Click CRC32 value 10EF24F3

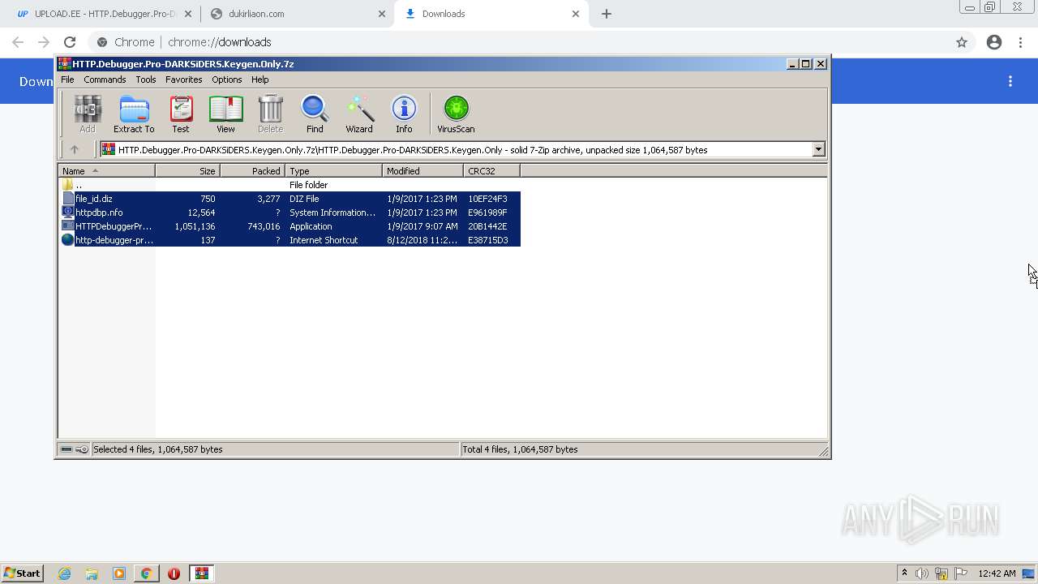[487, 199]
